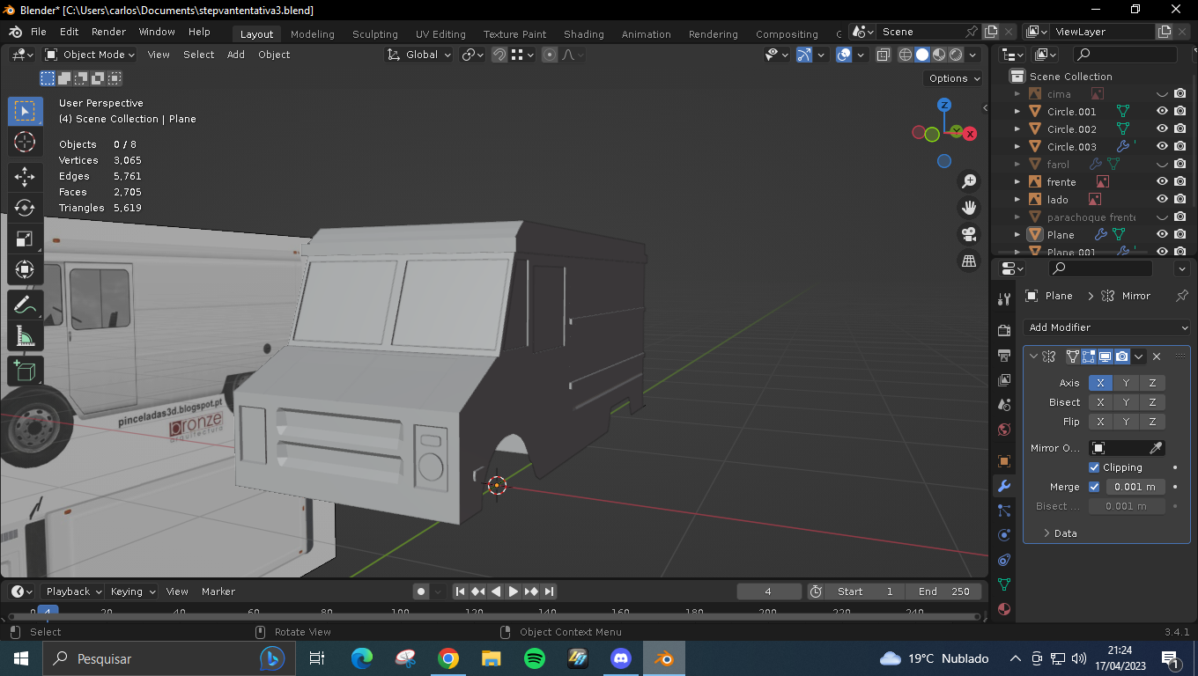Switch to orthographic/perspective grid view icon

[969, 261]
